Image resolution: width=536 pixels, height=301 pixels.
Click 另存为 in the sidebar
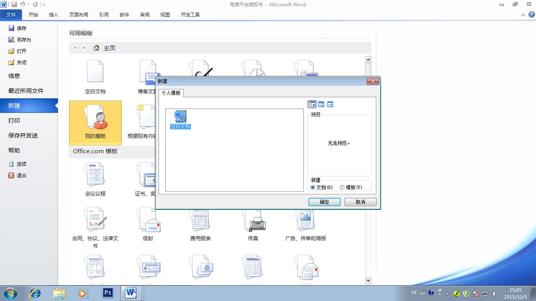click(20, 39)
